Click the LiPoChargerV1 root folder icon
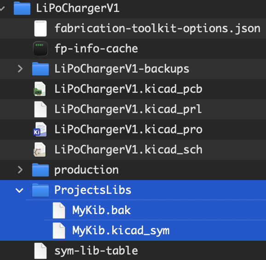The width and height of the screenshot is (266, 260). (22, 8)
